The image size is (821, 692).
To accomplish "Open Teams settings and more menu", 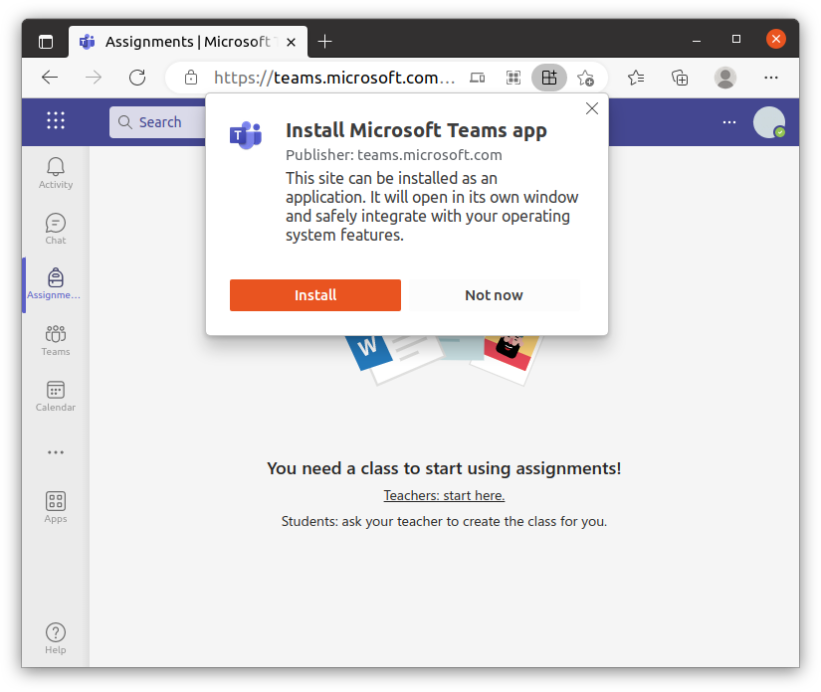I will (x=729, y=121).
